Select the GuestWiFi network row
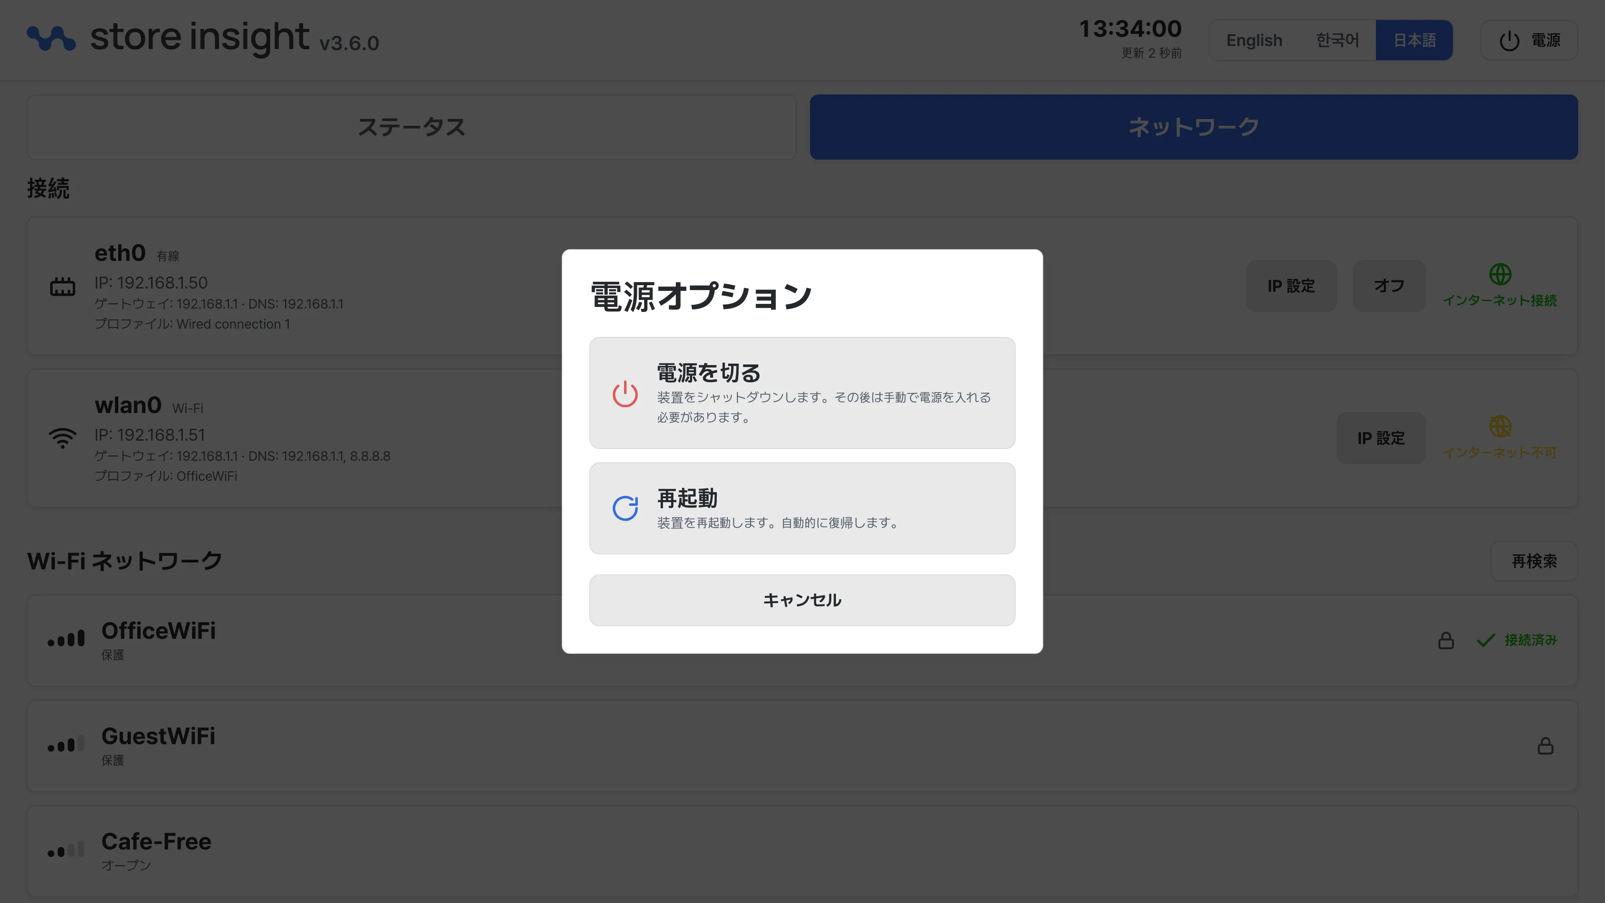Viewport: 1605px width, 903px height. pyautogui.click(x=802, y=746)
